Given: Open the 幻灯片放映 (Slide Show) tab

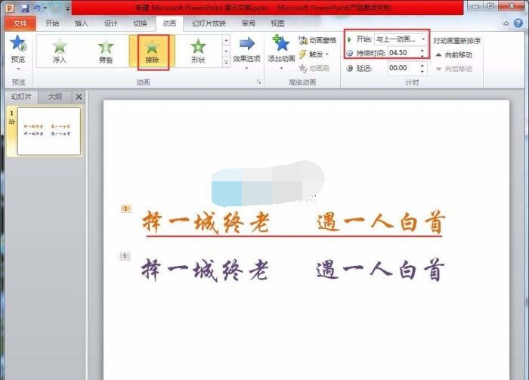Looking at the screenshot, I should coord(209,23).
